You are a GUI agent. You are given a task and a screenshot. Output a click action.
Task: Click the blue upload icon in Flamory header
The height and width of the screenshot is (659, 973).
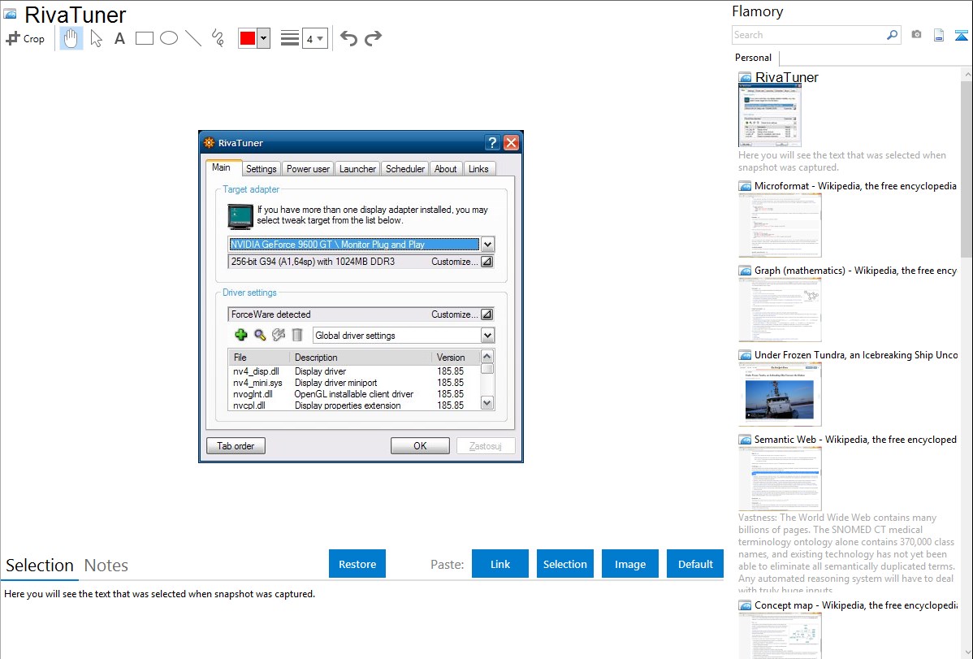961,35
